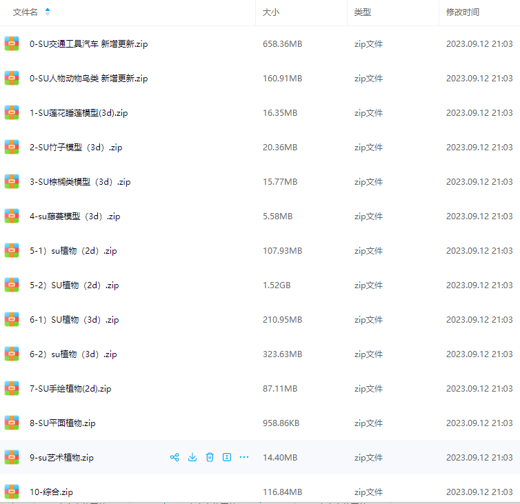Open more options (…) for 9-su艺术植物.zip
This screenshot has height=504, width=520.
(243, 457)
